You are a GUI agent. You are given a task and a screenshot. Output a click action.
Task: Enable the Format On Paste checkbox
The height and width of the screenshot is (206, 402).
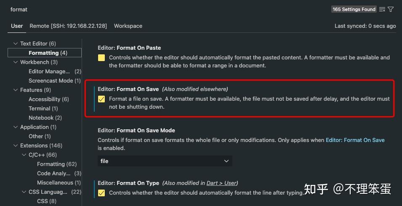[x=101, y=58]
